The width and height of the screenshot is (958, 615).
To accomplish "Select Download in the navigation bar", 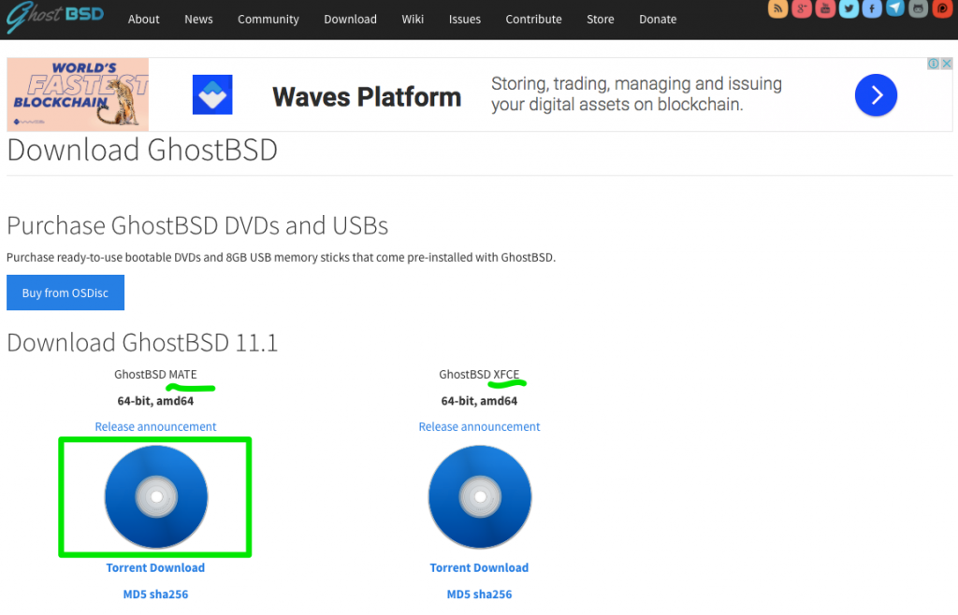I will tap(350, 20).
